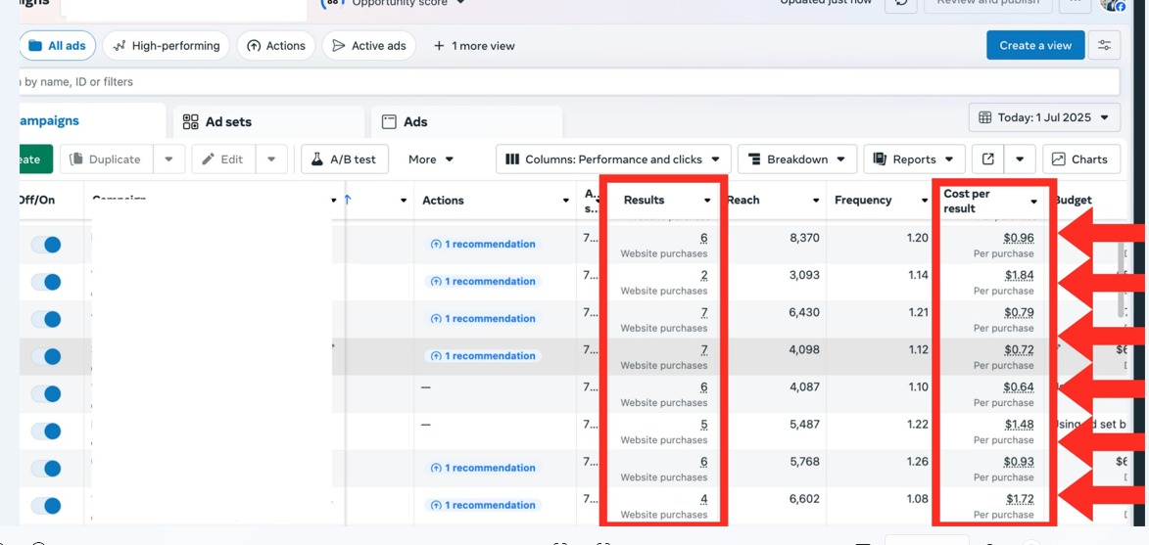Sort by the Cost per result column header
This screenshot has width=1149, height=545.
(x=982, y=201)
